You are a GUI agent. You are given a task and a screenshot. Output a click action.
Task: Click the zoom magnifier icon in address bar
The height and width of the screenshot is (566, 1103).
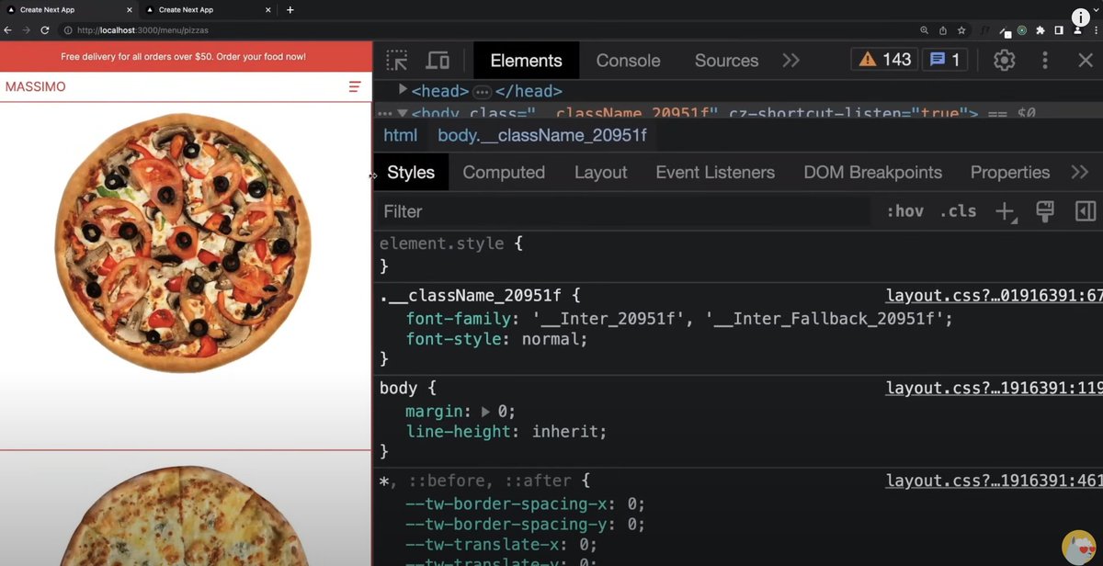coord(924,30)
